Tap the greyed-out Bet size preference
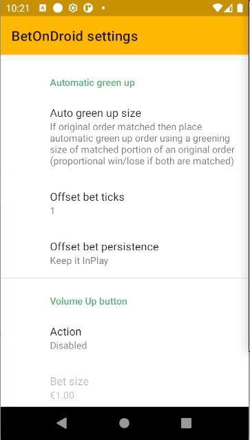This screenshot has height=440, width=250. click(125, 388)
